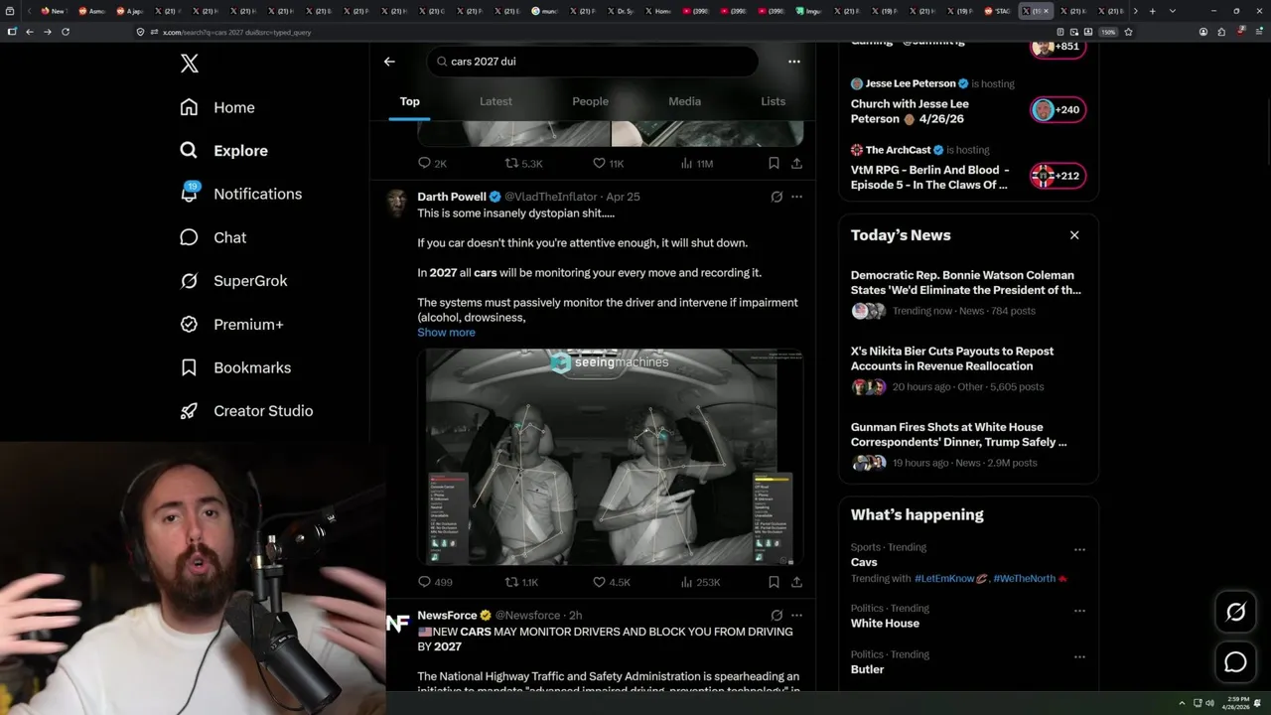Open more options for the Cavs trend
The height and width of the screenshot is (715, 1271).
1079,549
